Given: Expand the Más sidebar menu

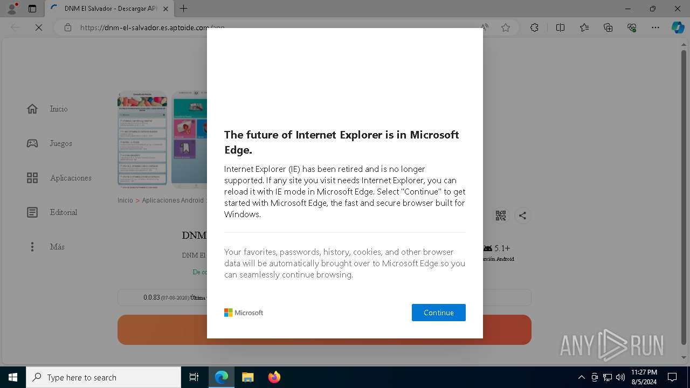Looking at the screenshot, I should [57, 247].
